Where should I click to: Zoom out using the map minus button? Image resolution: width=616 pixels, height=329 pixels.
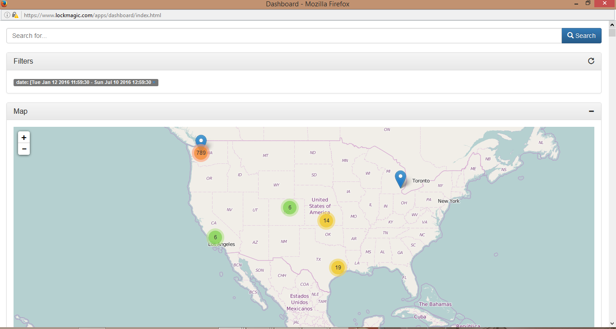23,148
